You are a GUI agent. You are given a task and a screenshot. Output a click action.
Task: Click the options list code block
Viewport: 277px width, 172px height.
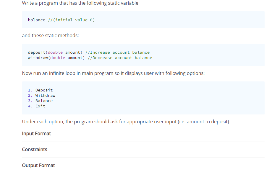click(143, 98)
